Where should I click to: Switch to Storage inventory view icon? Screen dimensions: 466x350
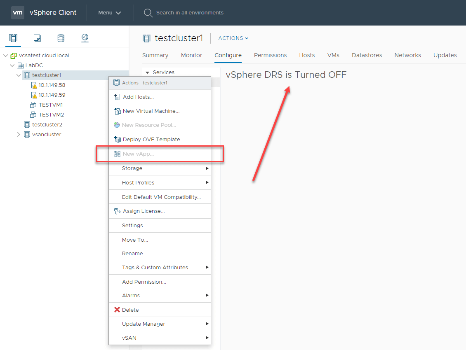[x=61, y=38]
